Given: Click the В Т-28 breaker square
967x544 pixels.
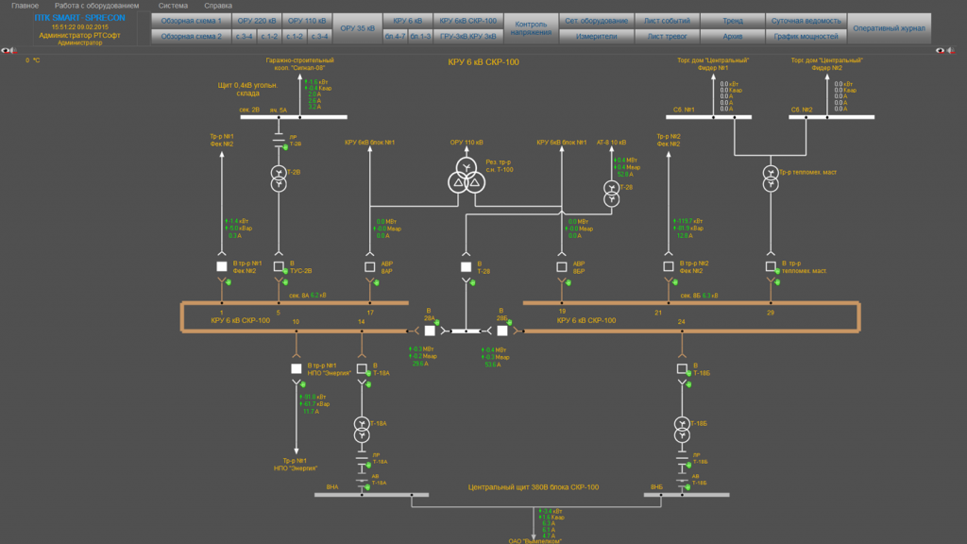Looking at the screenshot, I should [467, 267].
